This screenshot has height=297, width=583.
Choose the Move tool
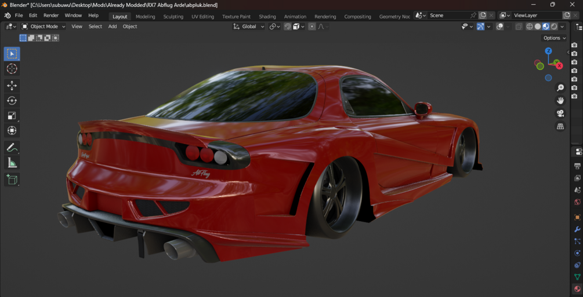tap(12, 86)
